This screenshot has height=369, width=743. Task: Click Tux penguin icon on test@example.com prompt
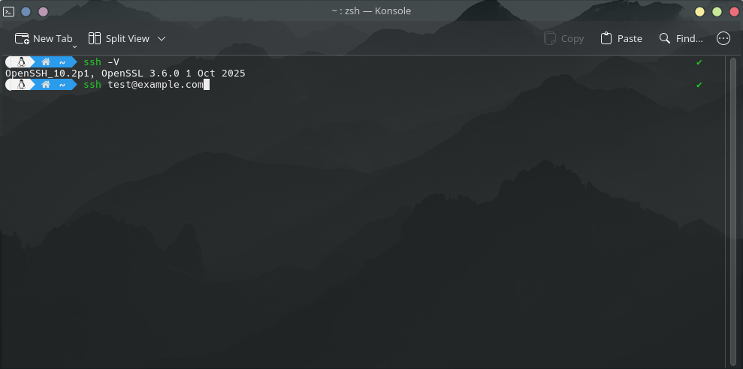21,85
